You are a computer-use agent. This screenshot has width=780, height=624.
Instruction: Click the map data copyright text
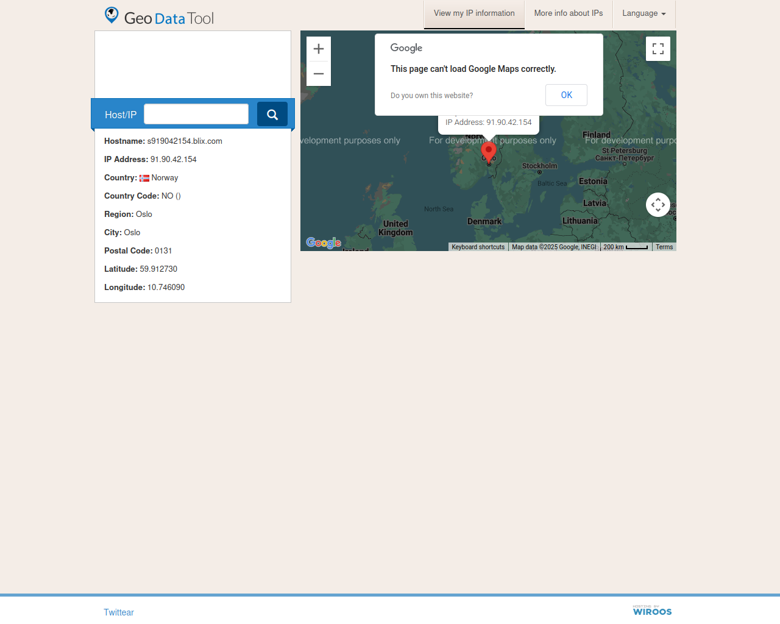(554, 247)
